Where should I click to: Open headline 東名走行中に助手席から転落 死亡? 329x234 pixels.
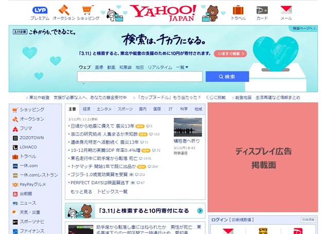pos(104,159)
